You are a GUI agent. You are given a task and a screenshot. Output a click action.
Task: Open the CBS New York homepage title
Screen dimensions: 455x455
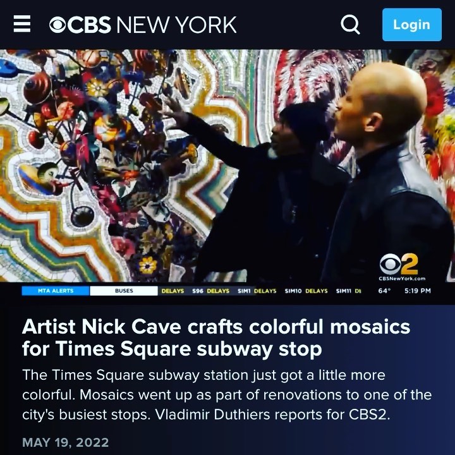click(143, 25)
